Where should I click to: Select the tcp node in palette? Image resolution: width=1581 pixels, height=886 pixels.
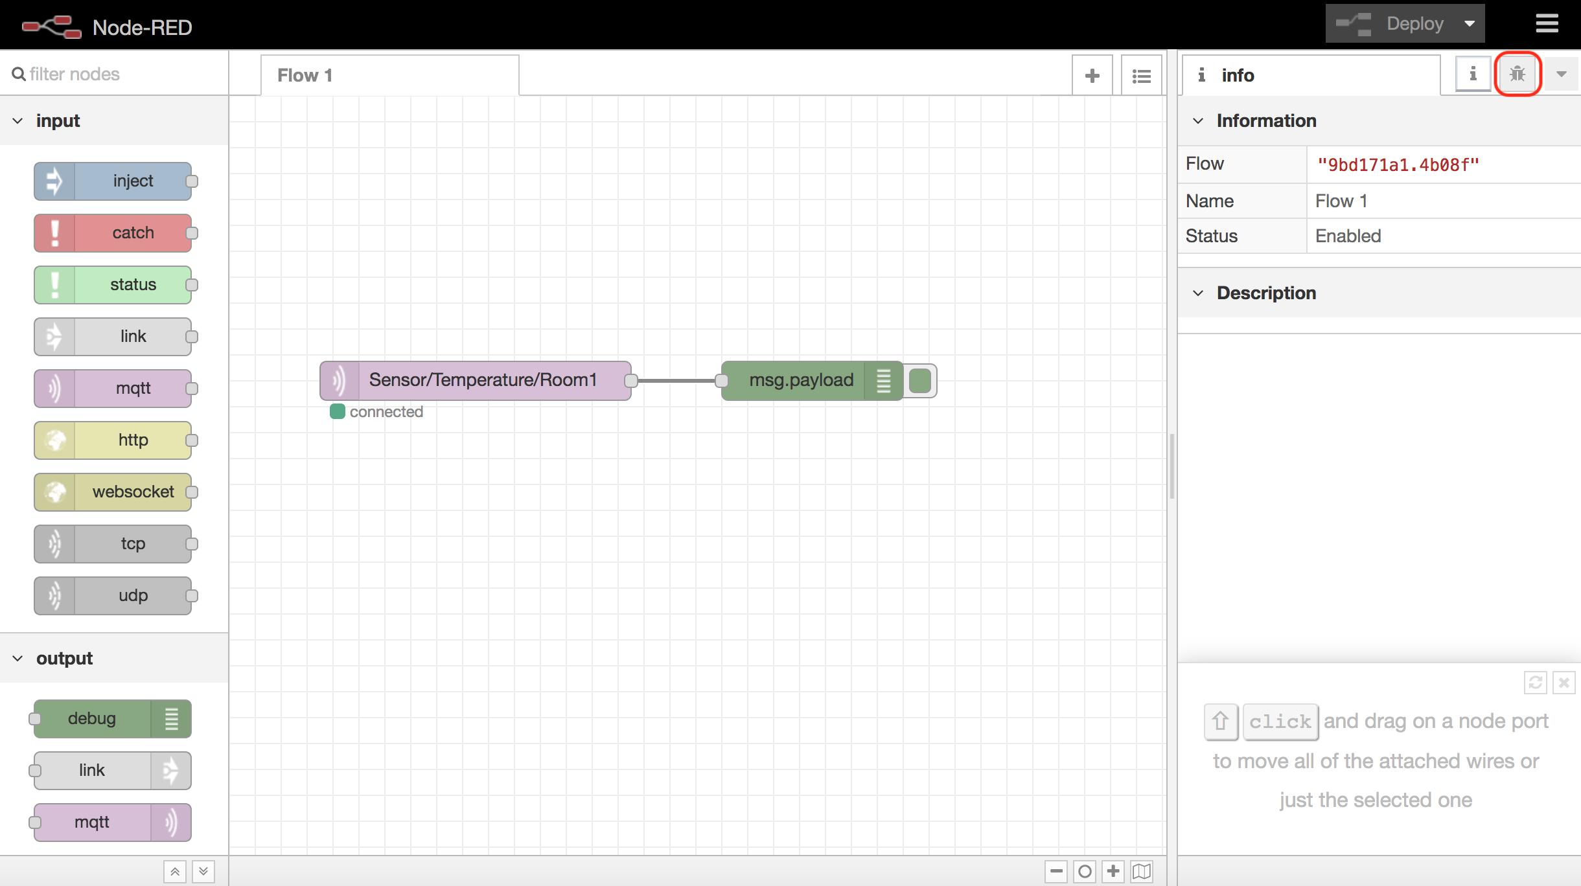coord(113,543)
